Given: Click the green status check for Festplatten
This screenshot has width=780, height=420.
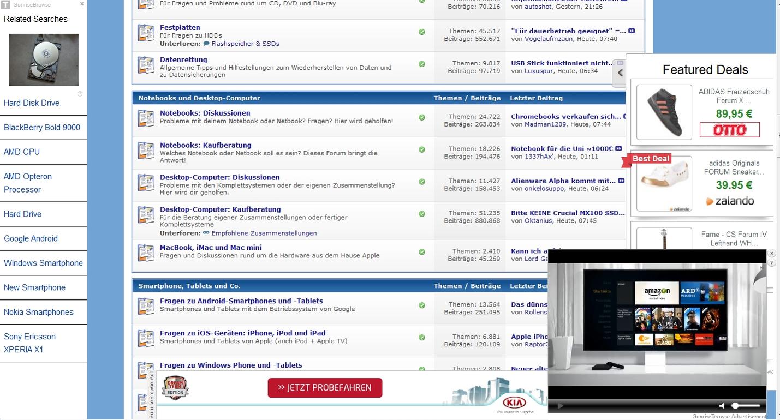Looking at the screenshot, I should [x=422, y=32].
